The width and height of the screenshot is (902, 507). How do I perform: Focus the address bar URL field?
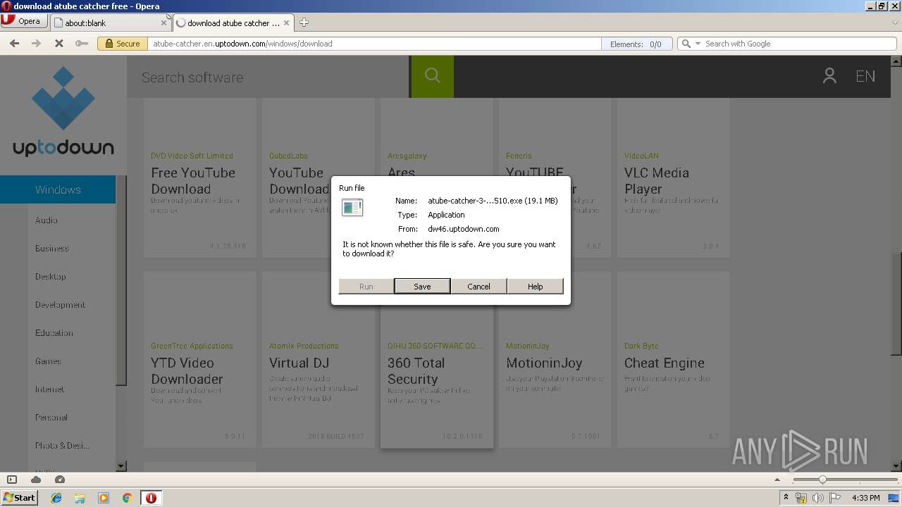(373, 44)
